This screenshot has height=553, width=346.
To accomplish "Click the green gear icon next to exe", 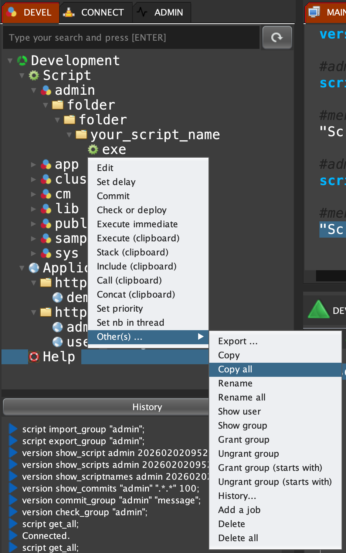I will pyautogui.click(x=93, y=150).
